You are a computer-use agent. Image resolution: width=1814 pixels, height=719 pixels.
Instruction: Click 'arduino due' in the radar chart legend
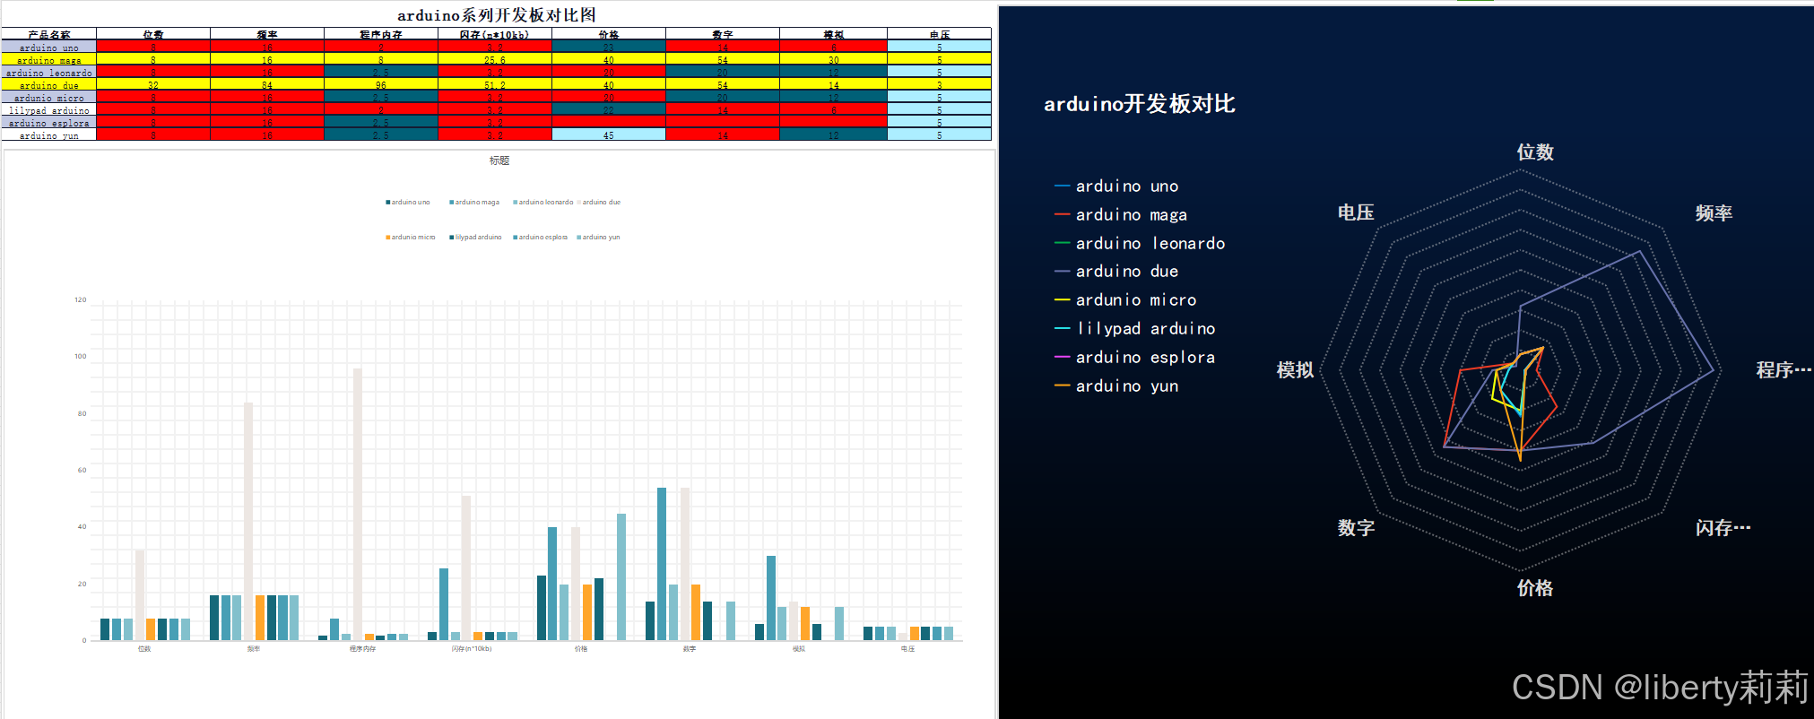point(1117,271)
